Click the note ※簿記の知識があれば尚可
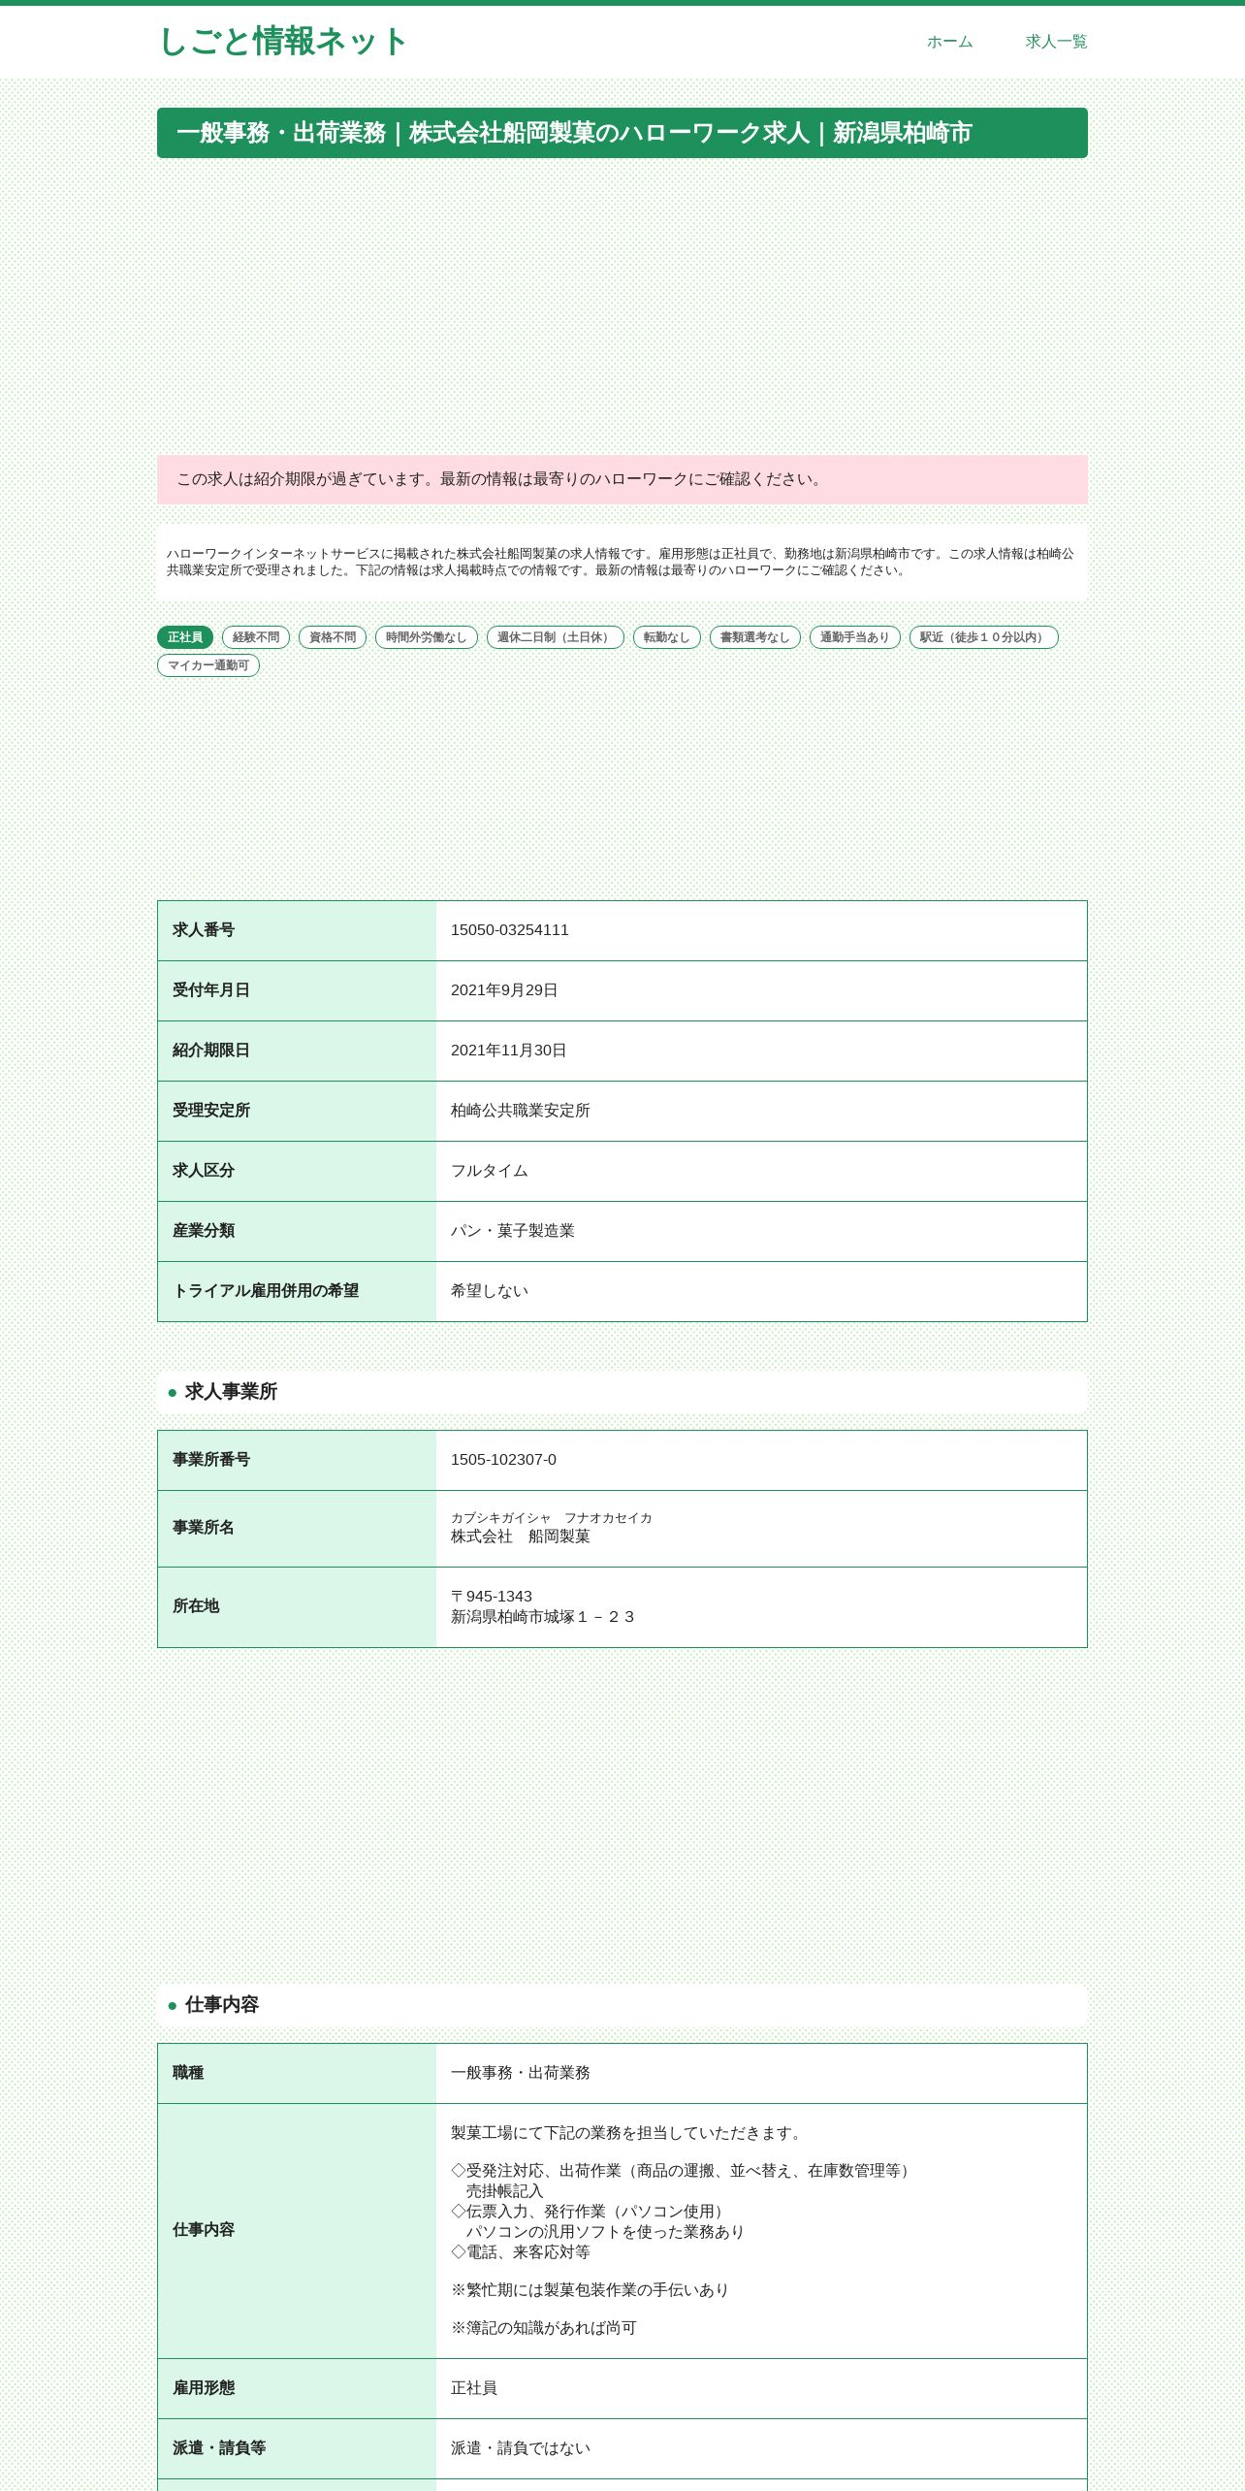 tap(544, 2328)
